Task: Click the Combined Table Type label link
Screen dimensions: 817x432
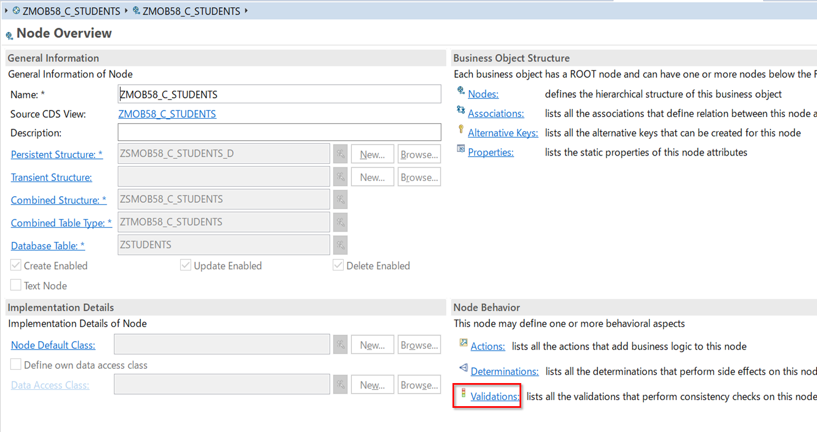Action: 62,223
